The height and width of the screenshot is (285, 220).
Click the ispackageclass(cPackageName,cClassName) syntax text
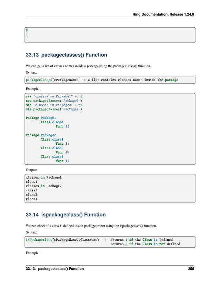point(62,240)
